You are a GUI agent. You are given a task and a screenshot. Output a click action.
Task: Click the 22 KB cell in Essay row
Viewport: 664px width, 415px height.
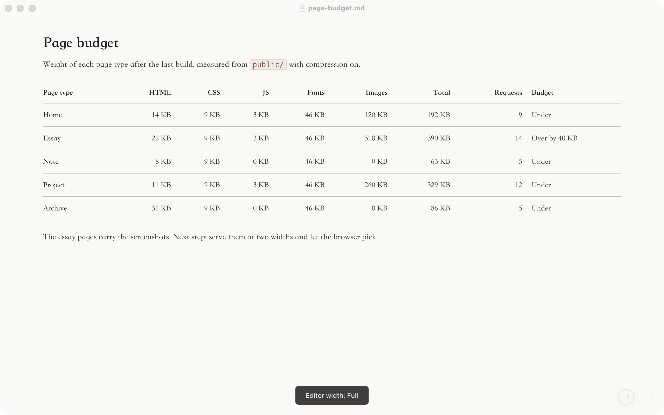tap(161, 138)
